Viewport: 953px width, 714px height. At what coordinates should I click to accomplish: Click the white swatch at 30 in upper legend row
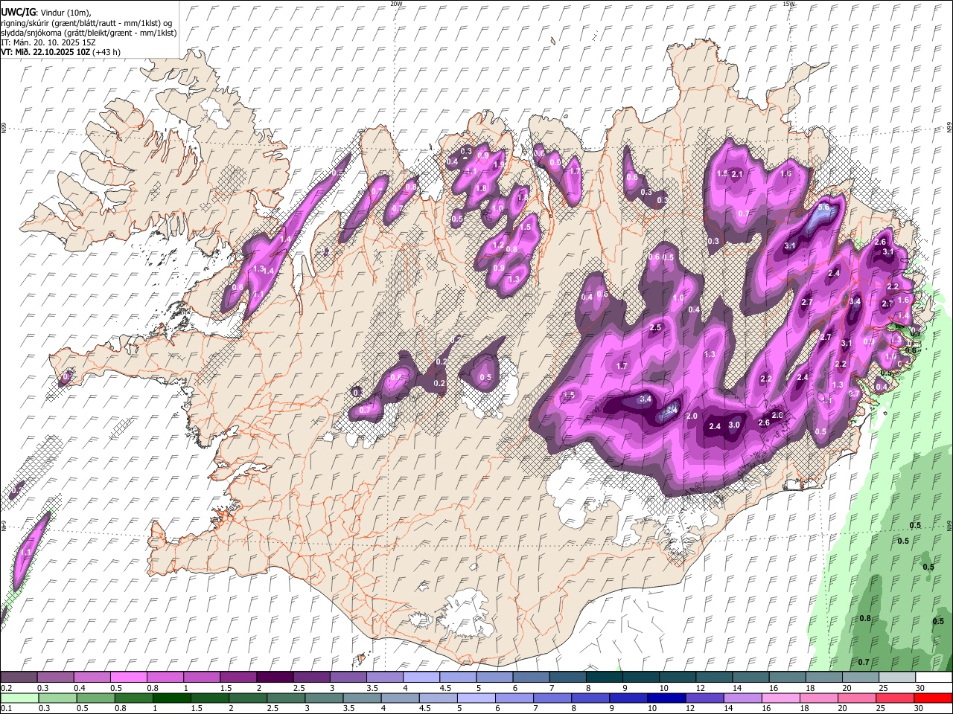click(934, 677)
